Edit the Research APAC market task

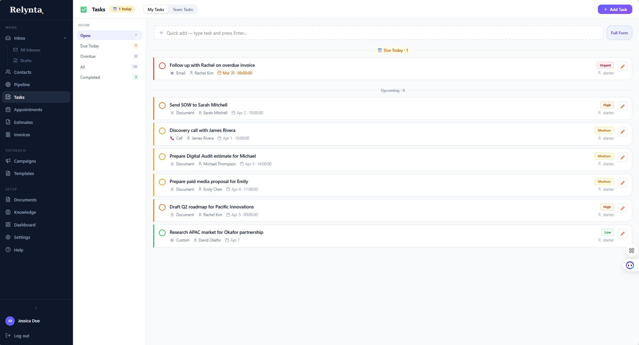[x=622, y=234]
